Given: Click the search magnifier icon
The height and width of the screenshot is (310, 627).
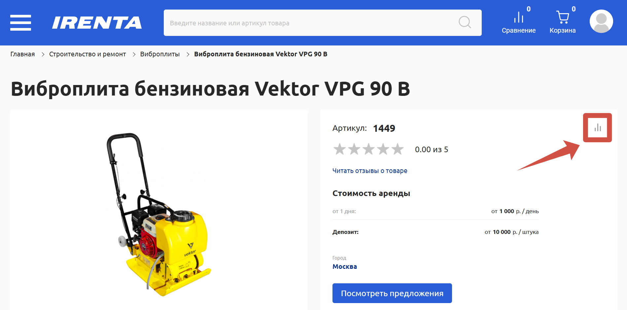Looking at the screenshot, I should click(x=465, y=22).
